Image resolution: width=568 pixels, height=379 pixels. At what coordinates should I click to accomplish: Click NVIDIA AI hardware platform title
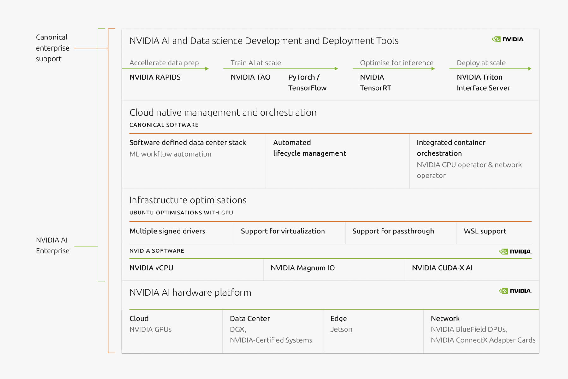pyautogui.click(x=190, y=292)
